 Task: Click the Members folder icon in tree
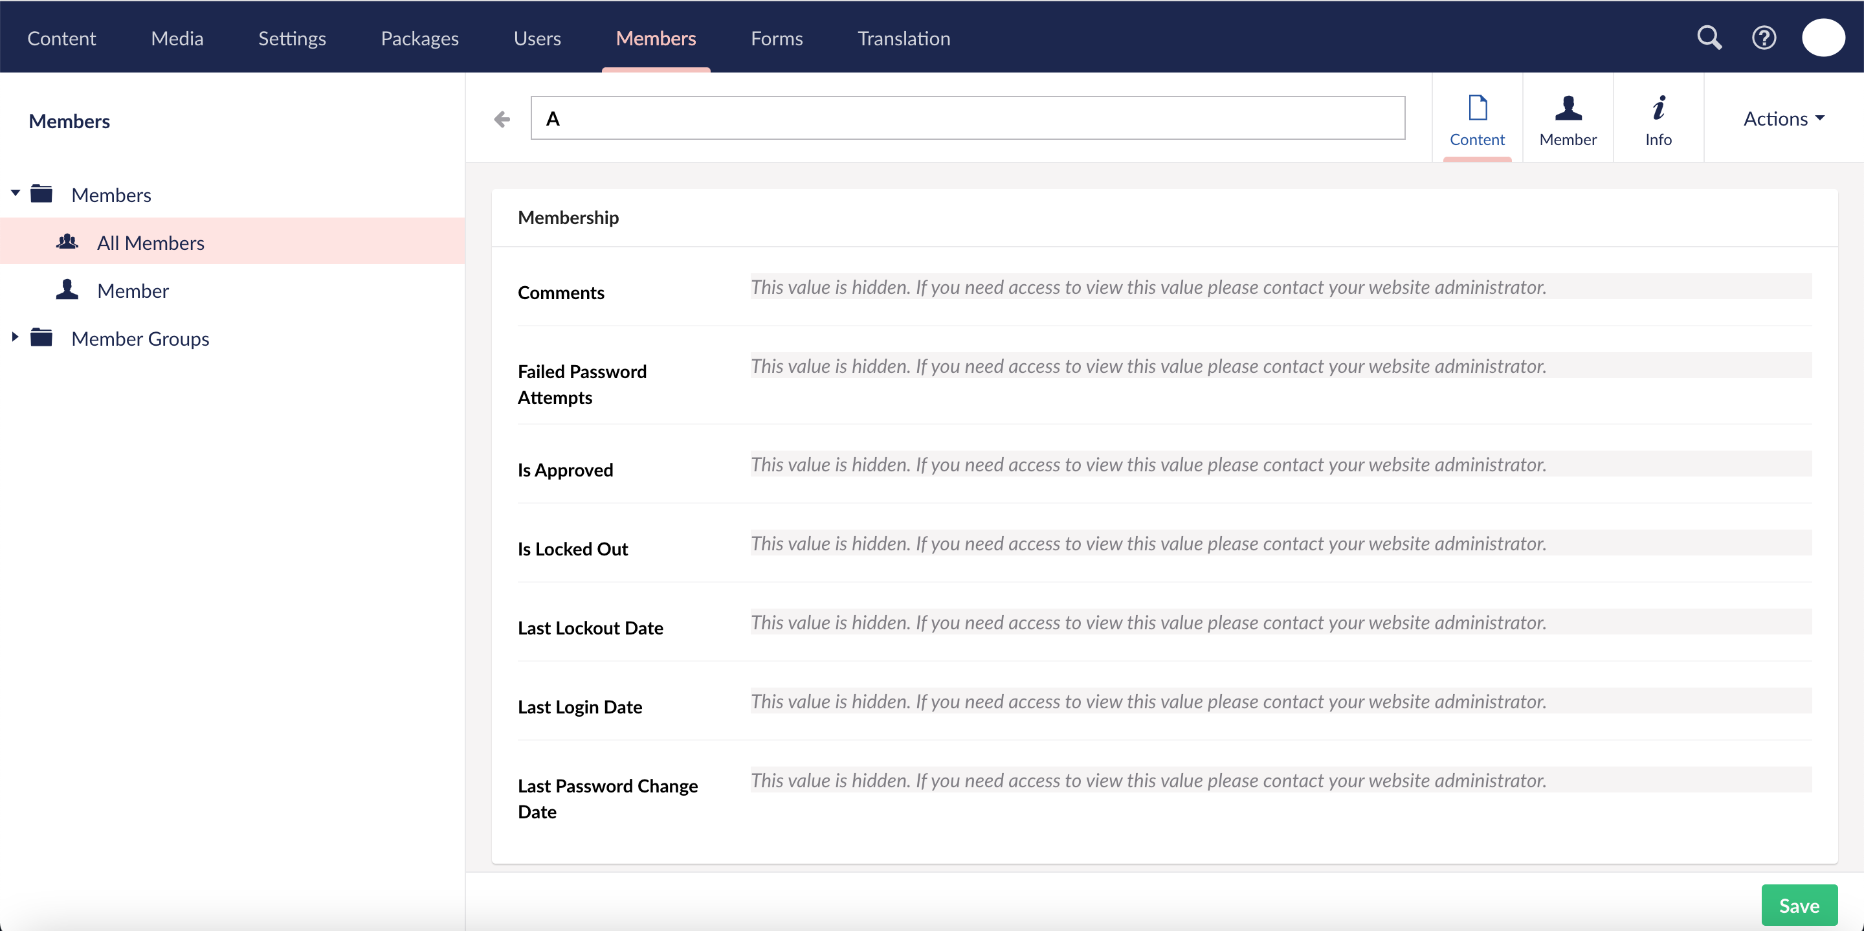click(x=41, y=194)
